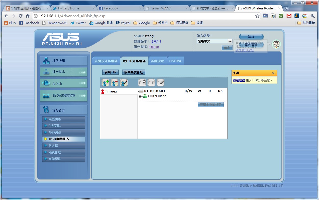Select the Cruzer Blade USB drive icon
This screenshot has height=200, width=319.
point(145,96)
